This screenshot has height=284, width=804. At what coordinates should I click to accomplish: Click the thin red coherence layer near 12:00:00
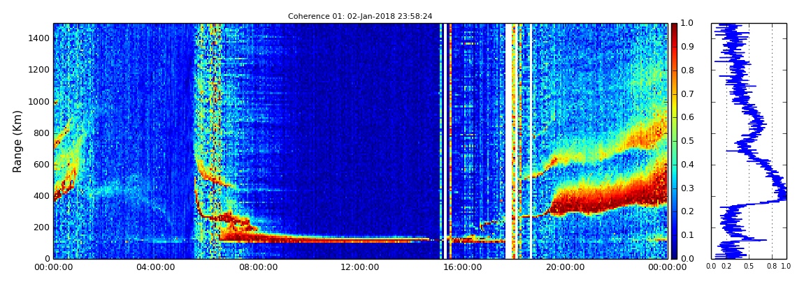pos(361,239)
